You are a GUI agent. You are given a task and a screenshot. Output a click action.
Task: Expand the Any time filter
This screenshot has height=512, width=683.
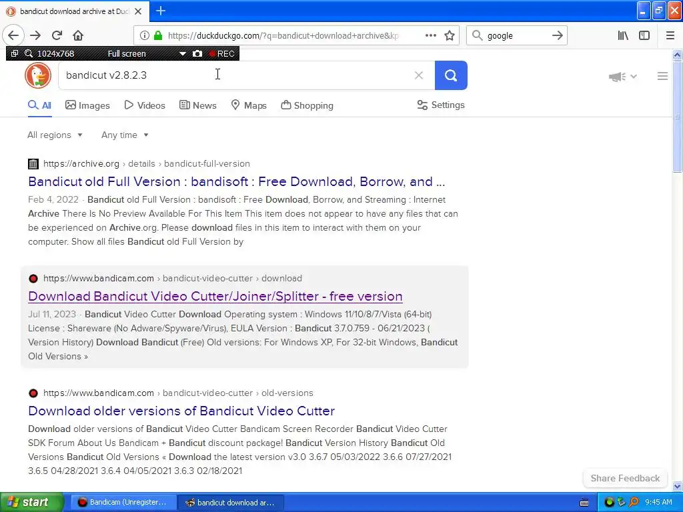[125, 135]
